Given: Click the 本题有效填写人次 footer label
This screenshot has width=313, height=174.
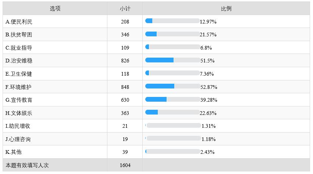Looking at the screenshot, I should (27, 165).
